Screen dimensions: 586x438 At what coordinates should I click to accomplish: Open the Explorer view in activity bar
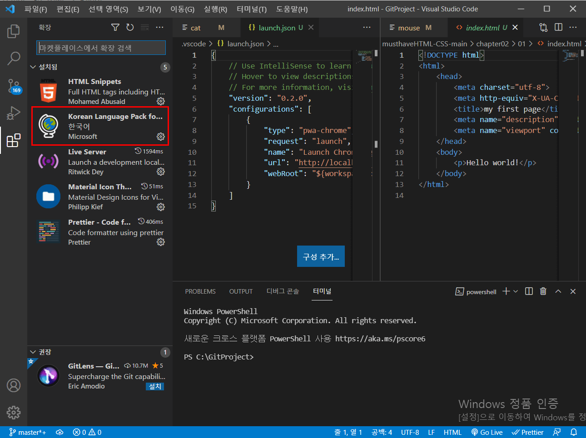tap(14, 31)
